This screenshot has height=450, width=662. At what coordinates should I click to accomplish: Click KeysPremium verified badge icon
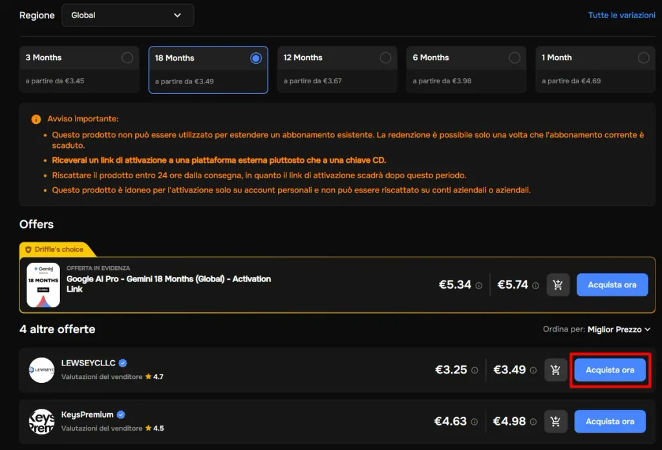coord(121,414)
